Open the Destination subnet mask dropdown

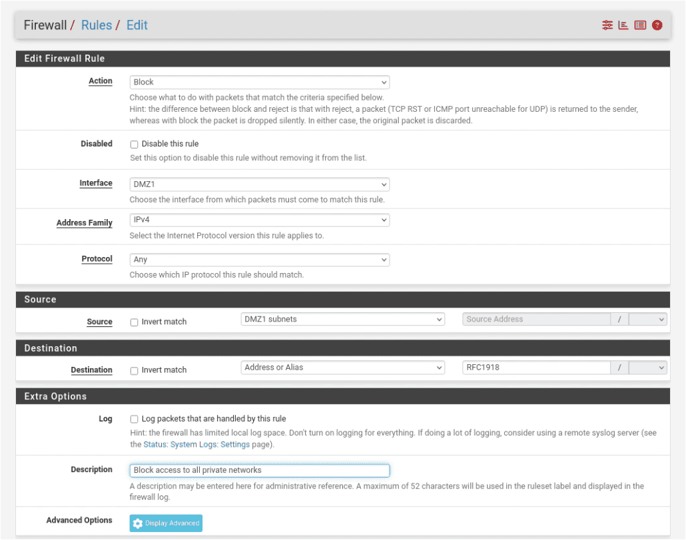(647, 368)
